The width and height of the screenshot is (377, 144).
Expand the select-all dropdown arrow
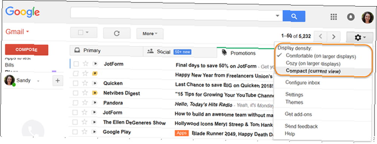tap(87, 32)
